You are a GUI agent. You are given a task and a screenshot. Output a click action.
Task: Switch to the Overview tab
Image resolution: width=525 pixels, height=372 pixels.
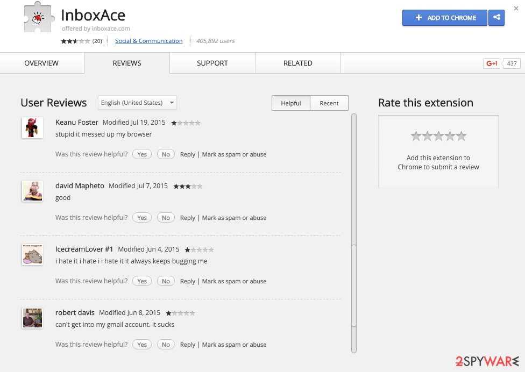(41, 63)
